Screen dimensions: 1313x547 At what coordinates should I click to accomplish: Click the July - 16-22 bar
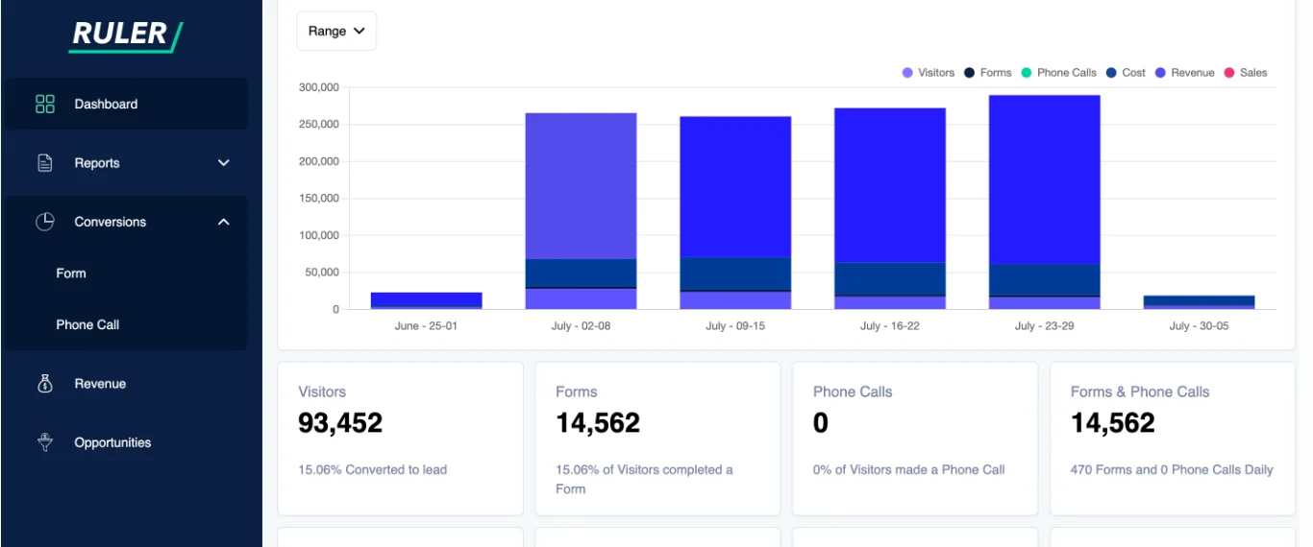point(890,208)
